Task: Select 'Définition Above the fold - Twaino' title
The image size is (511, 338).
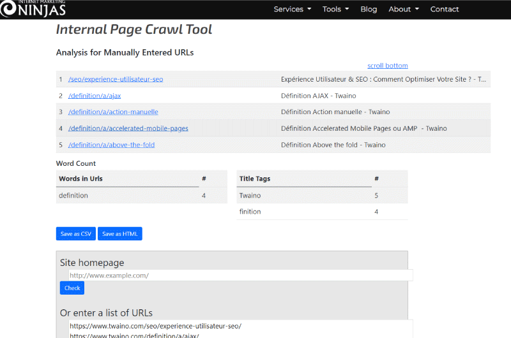Action: 333,145
